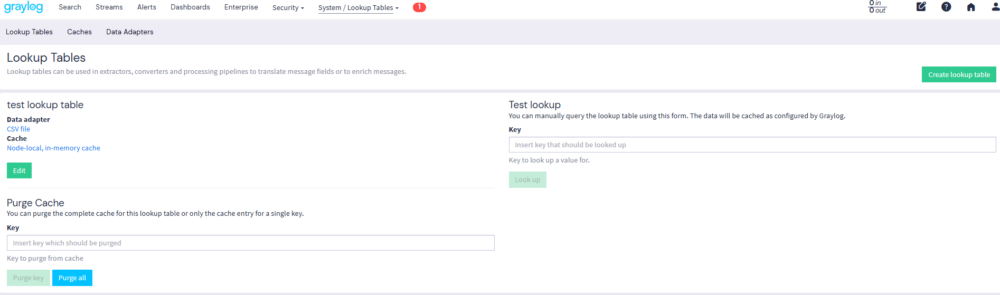Open the Search page
The width and height of the screenshot is (1000, 295).
[70, 7]
